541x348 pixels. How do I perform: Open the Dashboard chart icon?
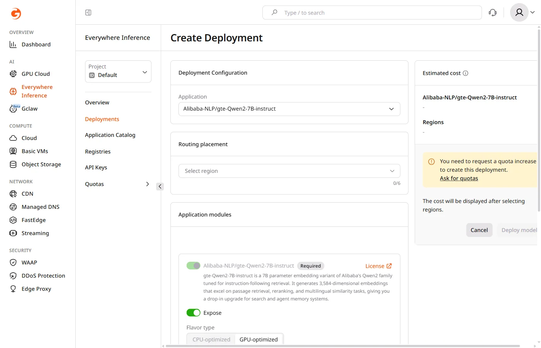coord(13,44)
